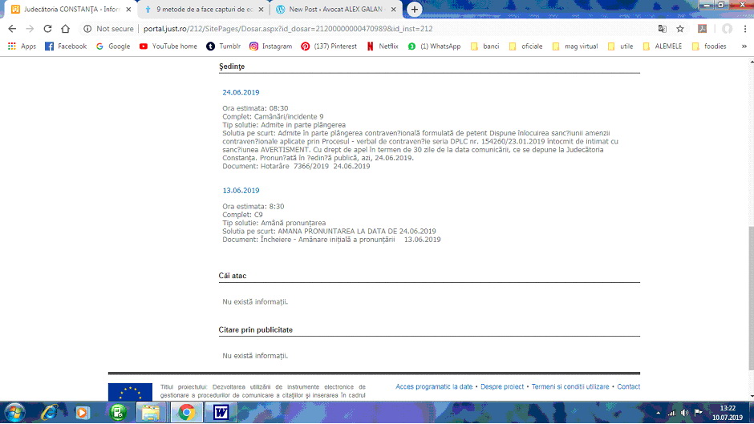
Task: Open a new browser tab
Action: pyautogui.click(x=414, y=10)
